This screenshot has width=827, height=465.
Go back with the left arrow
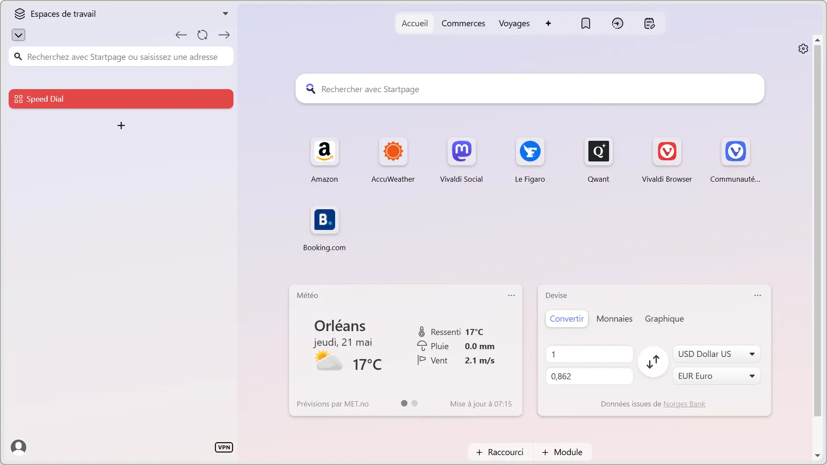(181, 35)
